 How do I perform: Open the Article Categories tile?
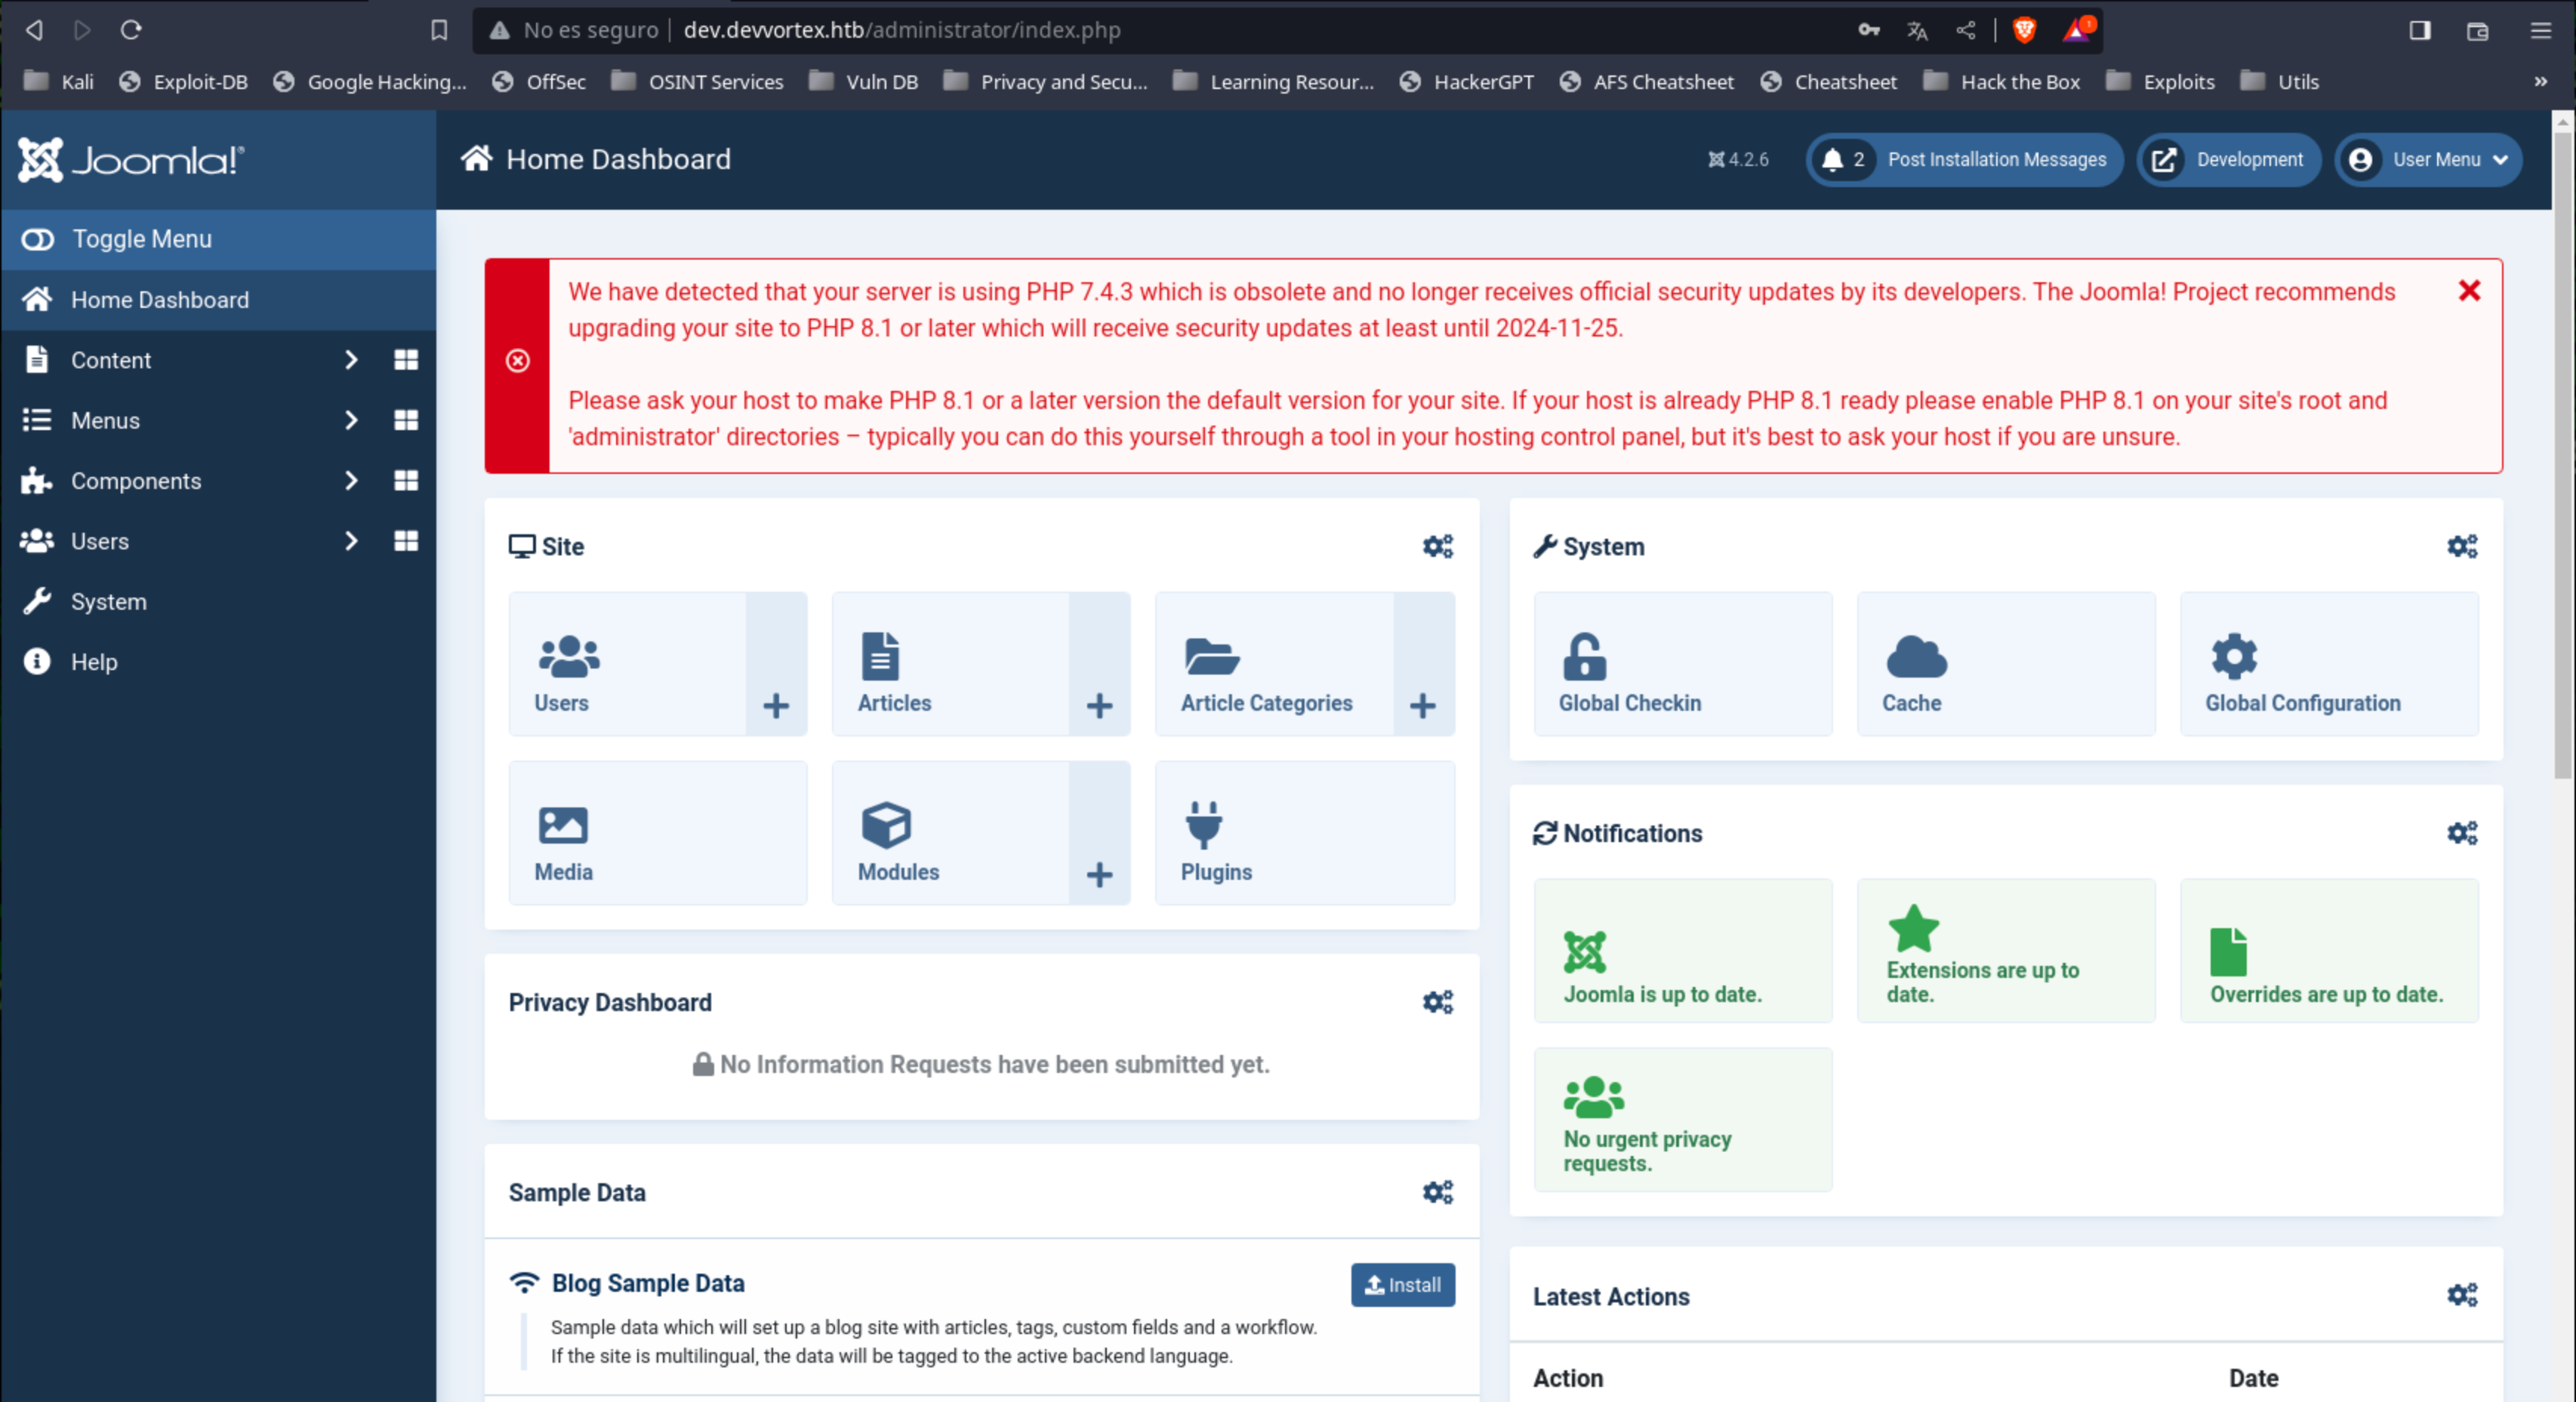click(1274, 665)
